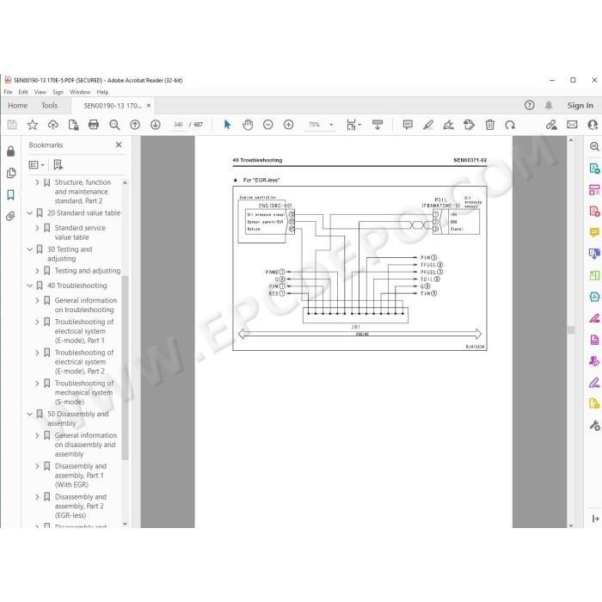
Task: Collapse 30 Testing and adjusting
Action: click(29, 249)
